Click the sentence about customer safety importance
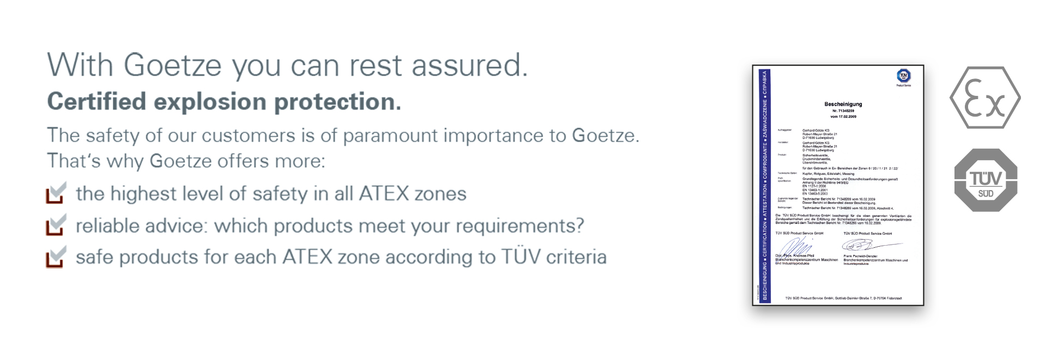The image size is (1046, 353). [343, 135]
